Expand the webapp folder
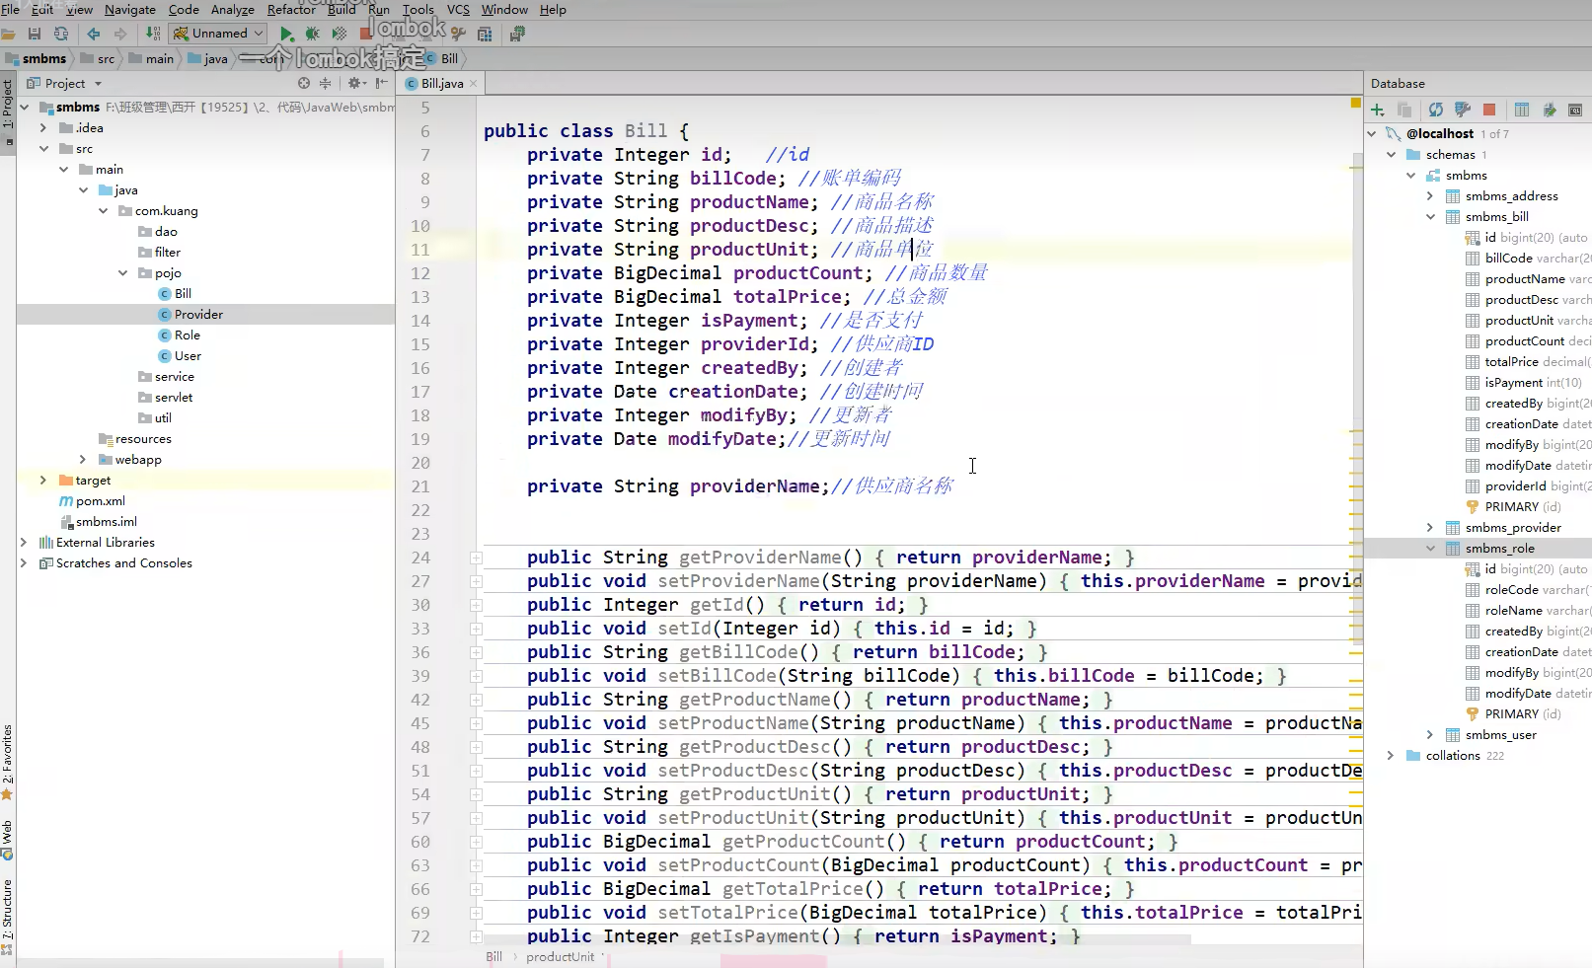The image size is (1592, 968). tap(83, 459)
